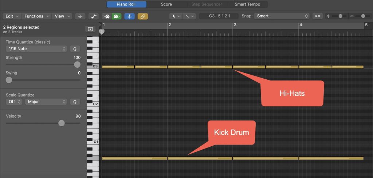This screenshot has width=373, height=178.
Task: Click the Velocity slider knob
Action: coord(62,123)
